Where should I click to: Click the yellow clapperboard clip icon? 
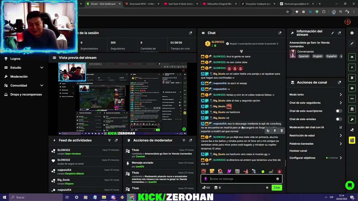352,140
